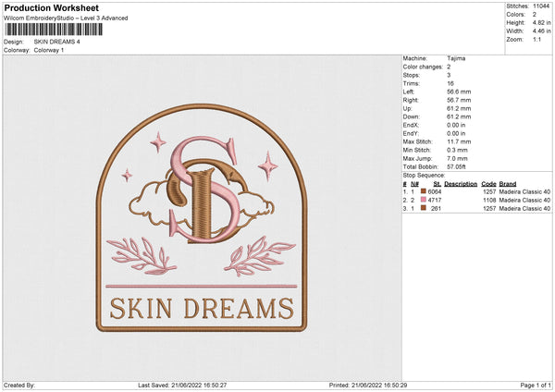Image resolution: width=555 pixels, height=392 pixels.
Task: Click the 'Color changes:' label
Action: point(423,67)
